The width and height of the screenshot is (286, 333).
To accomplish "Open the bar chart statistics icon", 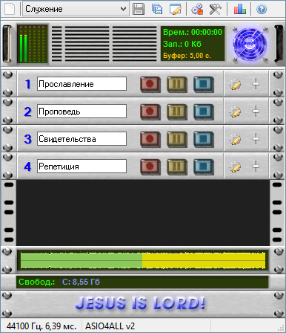I will point(240,9).
